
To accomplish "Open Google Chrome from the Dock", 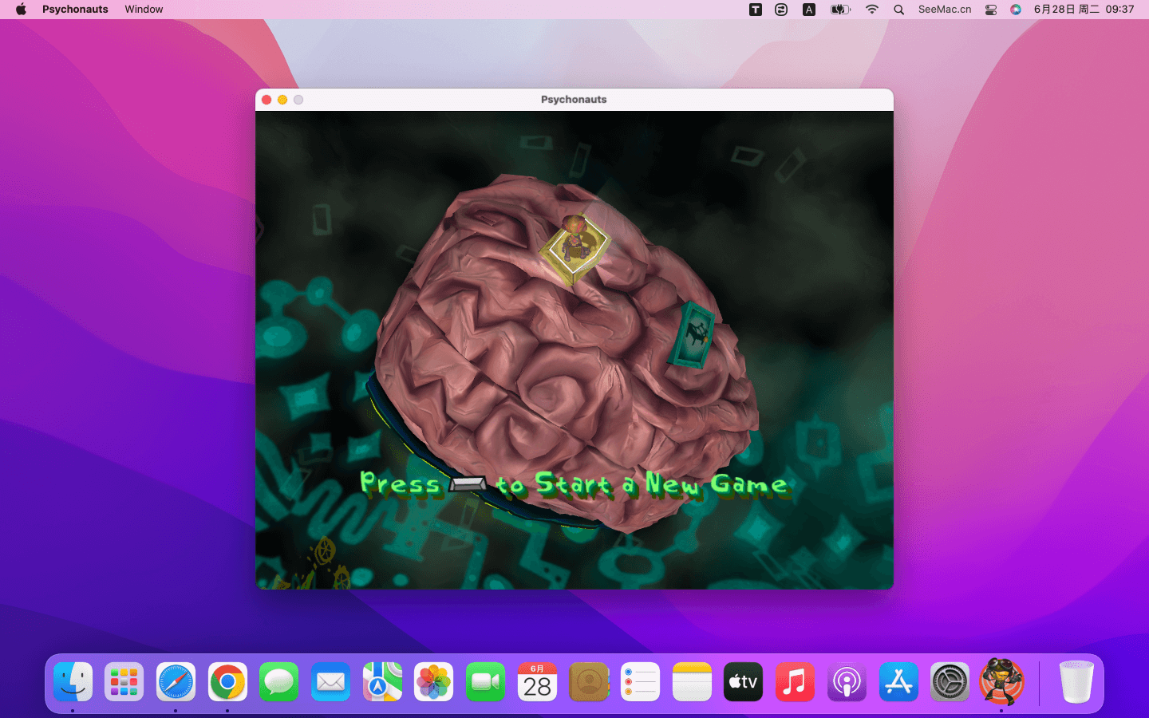I will 227,682.
